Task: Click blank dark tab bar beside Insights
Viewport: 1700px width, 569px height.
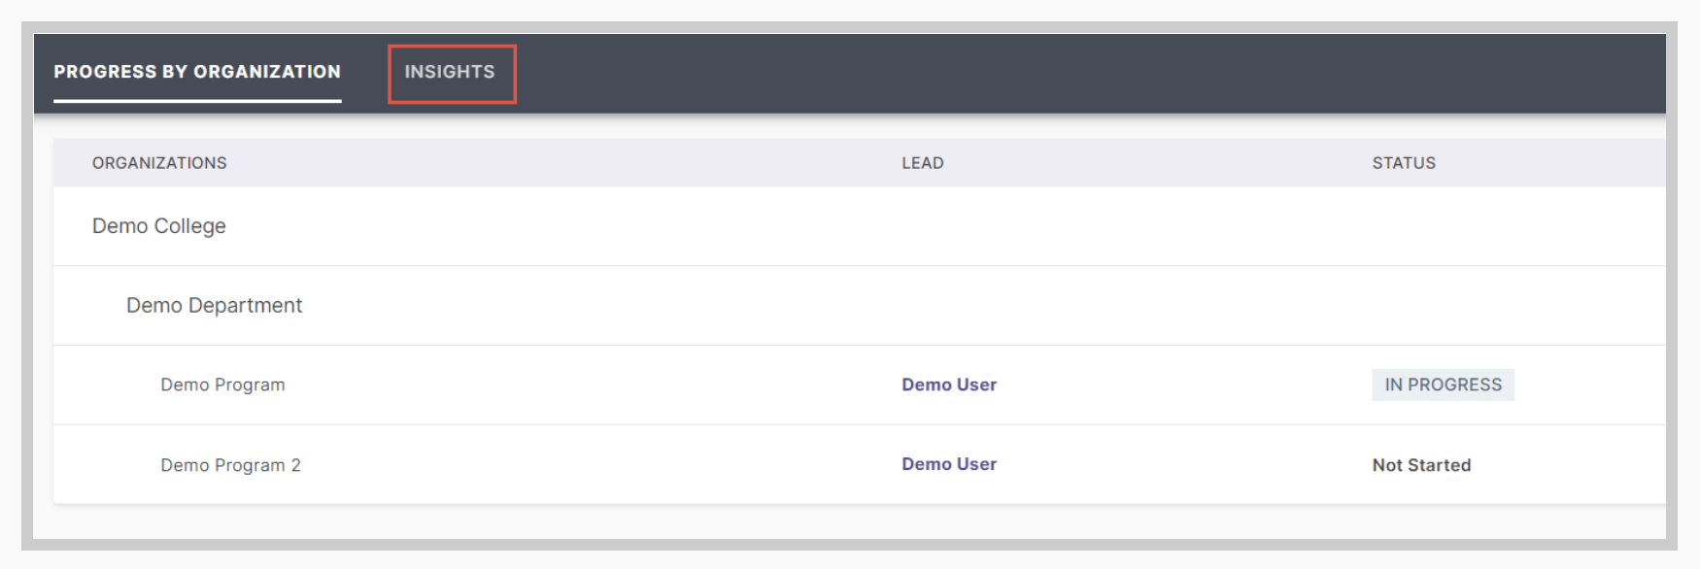Action: (1088, 73)
